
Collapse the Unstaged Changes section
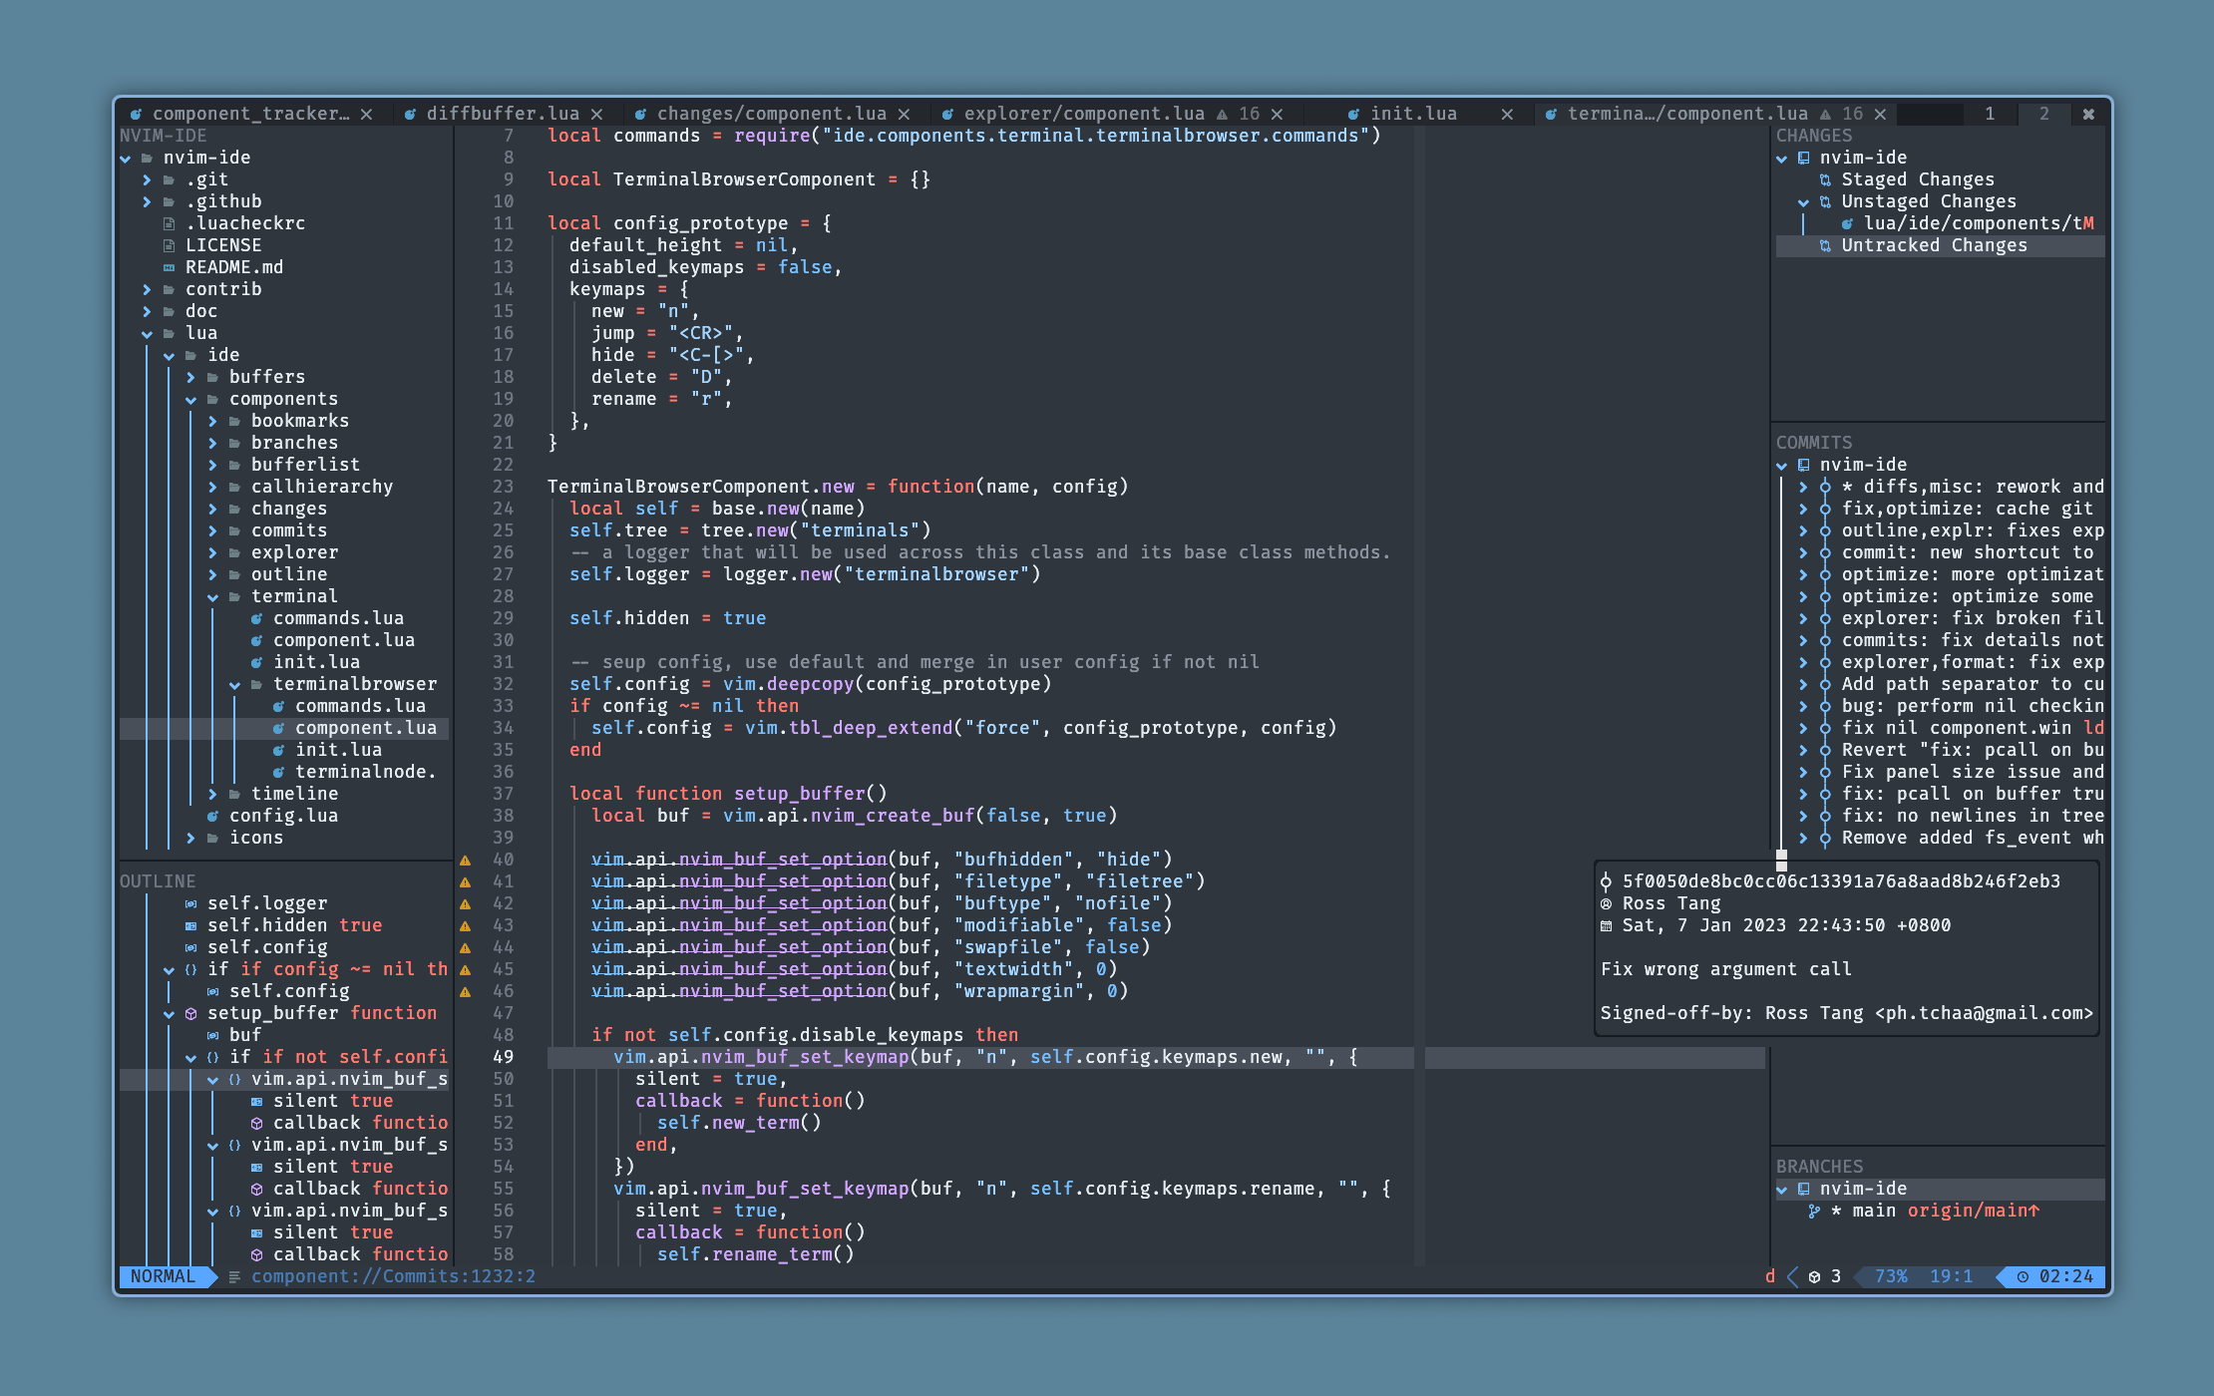(1803, 201)
